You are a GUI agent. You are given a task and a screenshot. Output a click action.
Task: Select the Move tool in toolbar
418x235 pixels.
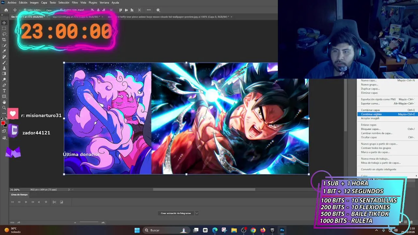click(4, 23)
